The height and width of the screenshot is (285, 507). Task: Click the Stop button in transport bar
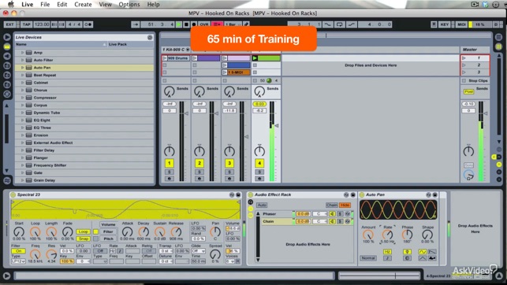coord(186,24)
